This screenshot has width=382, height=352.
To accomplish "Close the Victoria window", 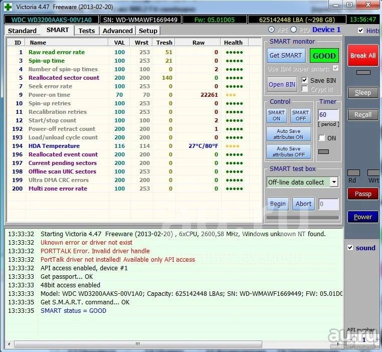I will click(x=368, y=5).
